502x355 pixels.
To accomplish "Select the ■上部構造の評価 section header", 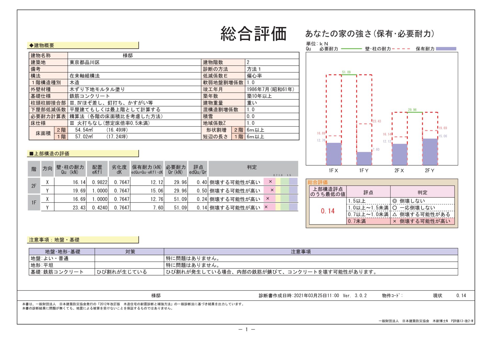I will tap(83, 154).
